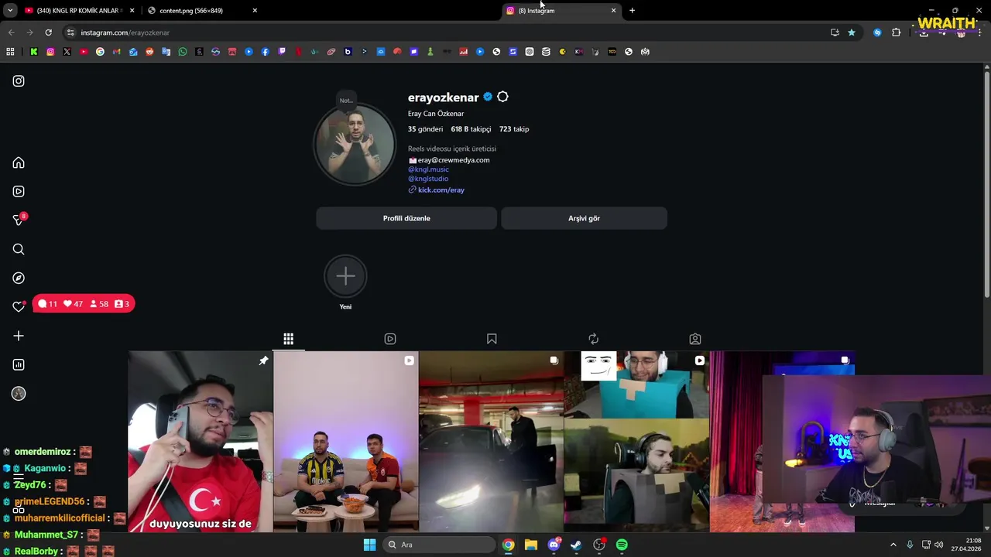This screenshot has height=557, width=991.
Task: Open pinned post with Turkish flag shirt
Action: click(x=200, y=442)
